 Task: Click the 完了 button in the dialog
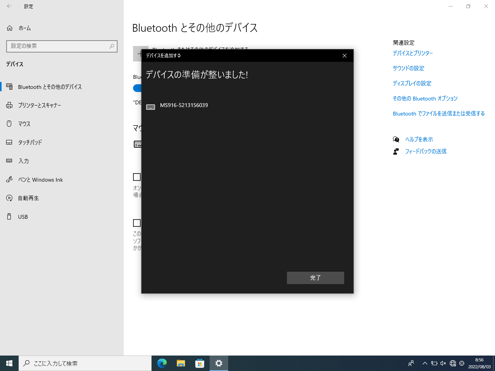coord(315,277)
